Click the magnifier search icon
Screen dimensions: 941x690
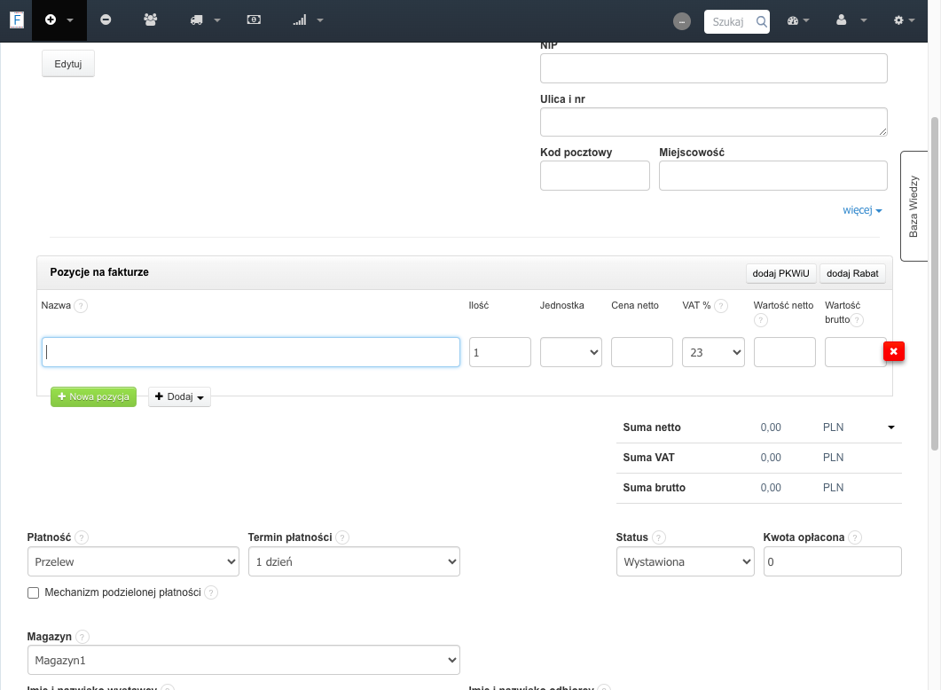tap(761, 21)
